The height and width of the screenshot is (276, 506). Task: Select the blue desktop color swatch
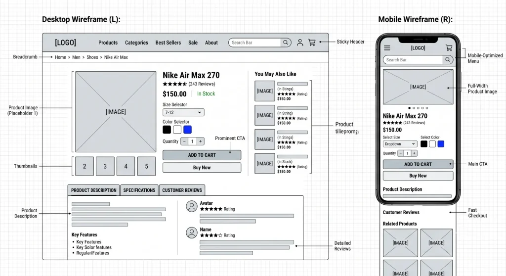[187, 130]
